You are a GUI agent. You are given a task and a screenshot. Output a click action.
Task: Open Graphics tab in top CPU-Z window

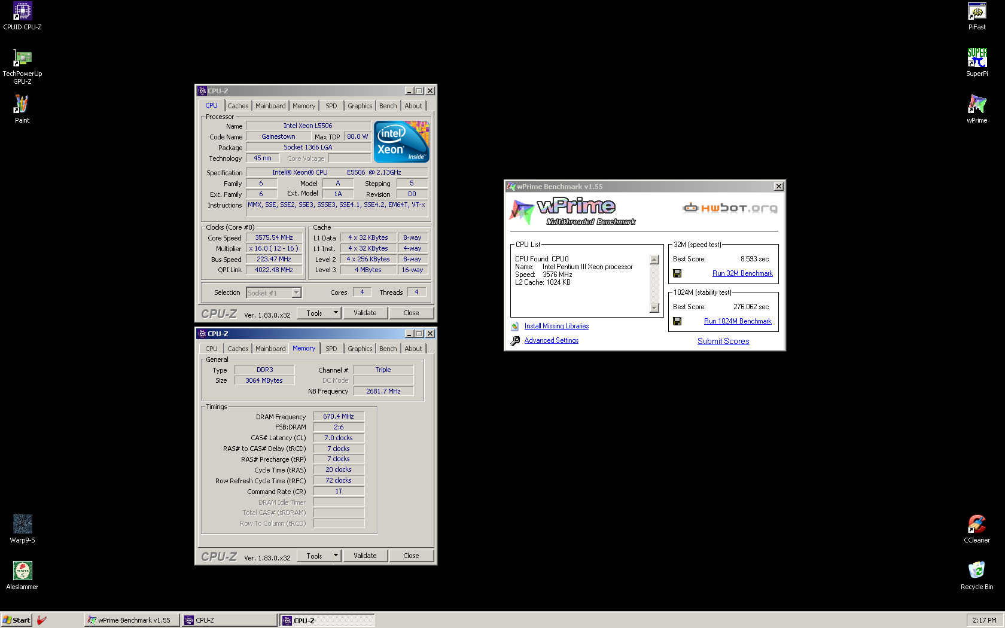[360, 106]
